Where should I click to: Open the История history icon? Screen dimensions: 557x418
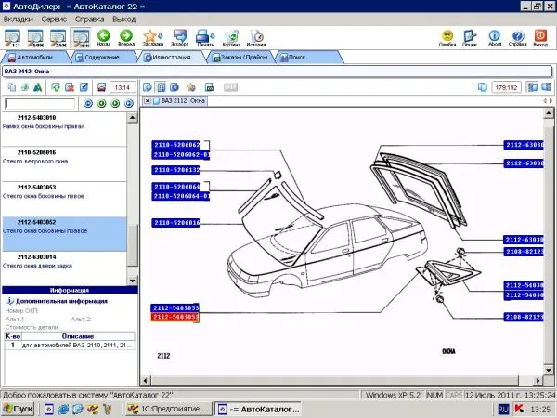[x=256, y=38]
